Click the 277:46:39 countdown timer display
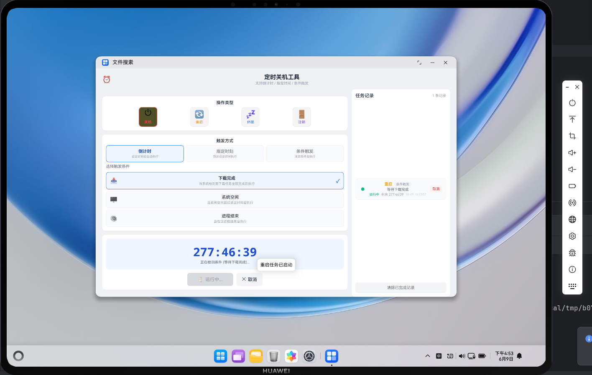The height and width of the screenshot is (375, 592). coord(225,252)
